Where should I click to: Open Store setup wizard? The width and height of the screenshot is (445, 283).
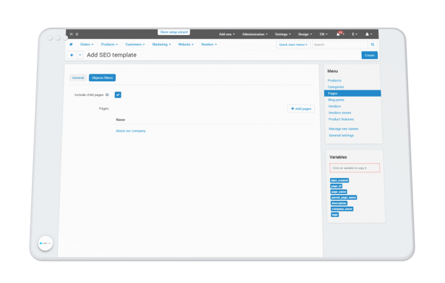coord(174,32)
